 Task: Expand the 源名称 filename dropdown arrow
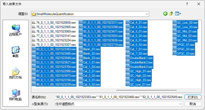click(x=181, y=97)
